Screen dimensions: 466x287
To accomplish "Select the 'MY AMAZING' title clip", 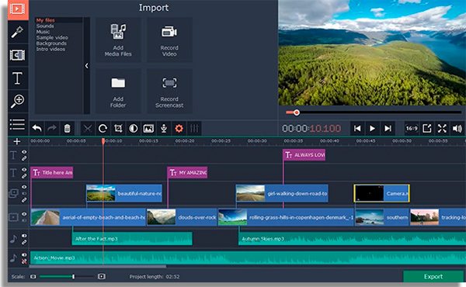I will coord(187,172).
